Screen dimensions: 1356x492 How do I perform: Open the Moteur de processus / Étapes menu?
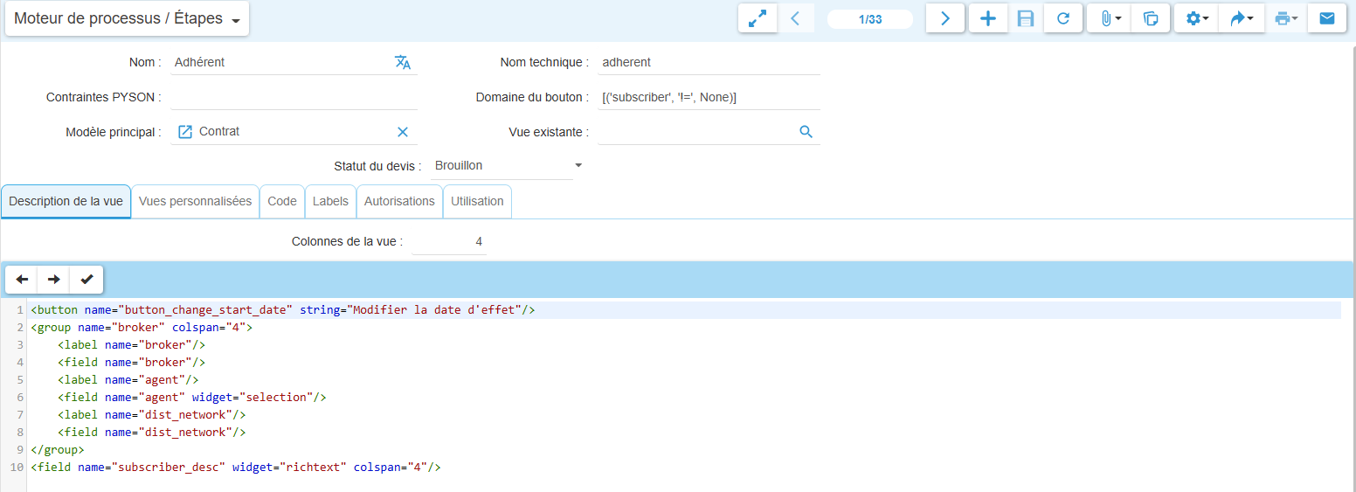pos(127,19)
